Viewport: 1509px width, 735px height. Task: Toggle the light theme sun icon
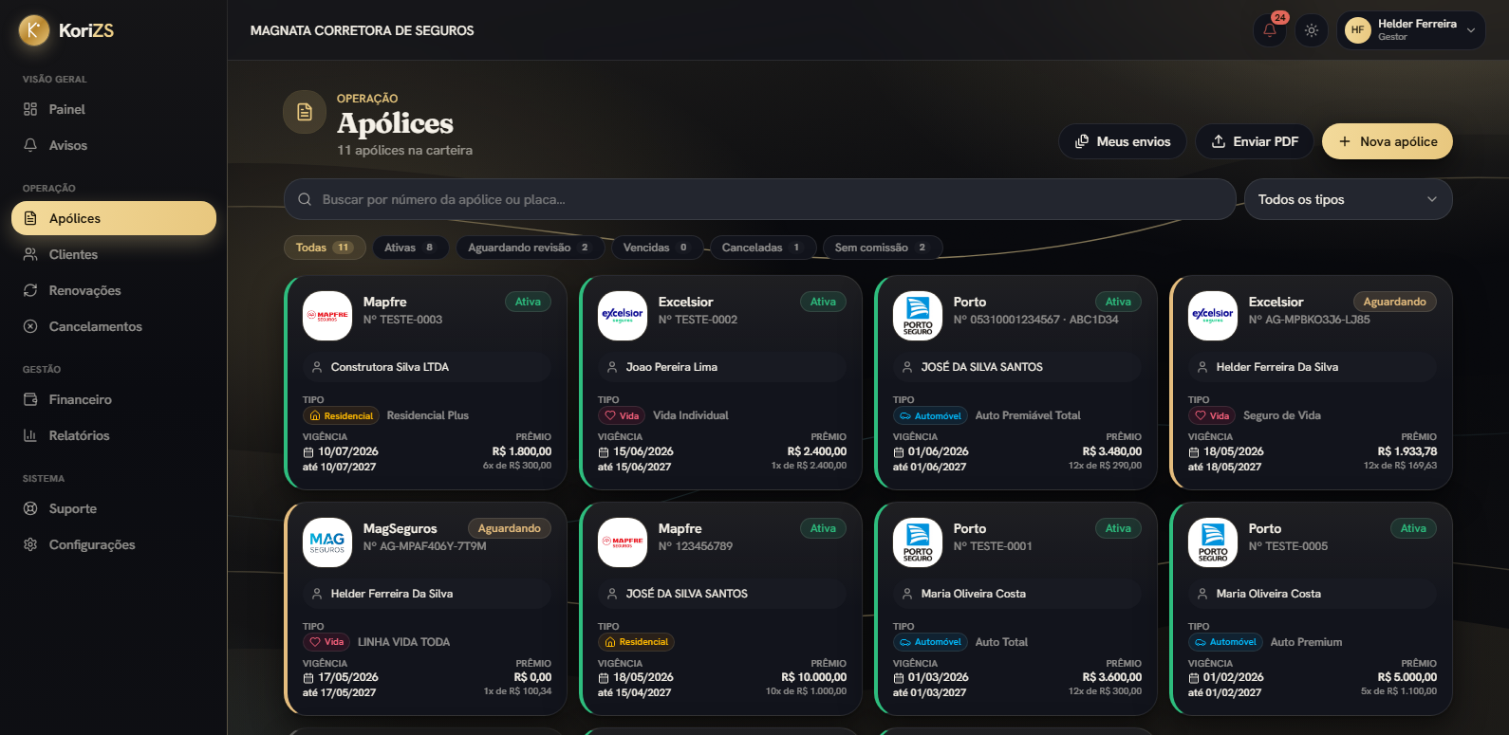point(1312,30)
